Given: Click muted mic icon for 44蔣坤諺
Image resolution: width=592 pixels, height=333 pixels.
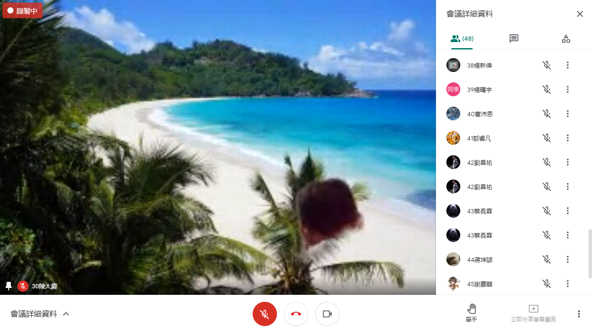Looking at the screenshot, I should (547, 259).
